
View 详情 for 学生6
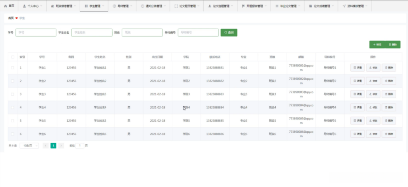pyautogui.click(x=358, y=134)
